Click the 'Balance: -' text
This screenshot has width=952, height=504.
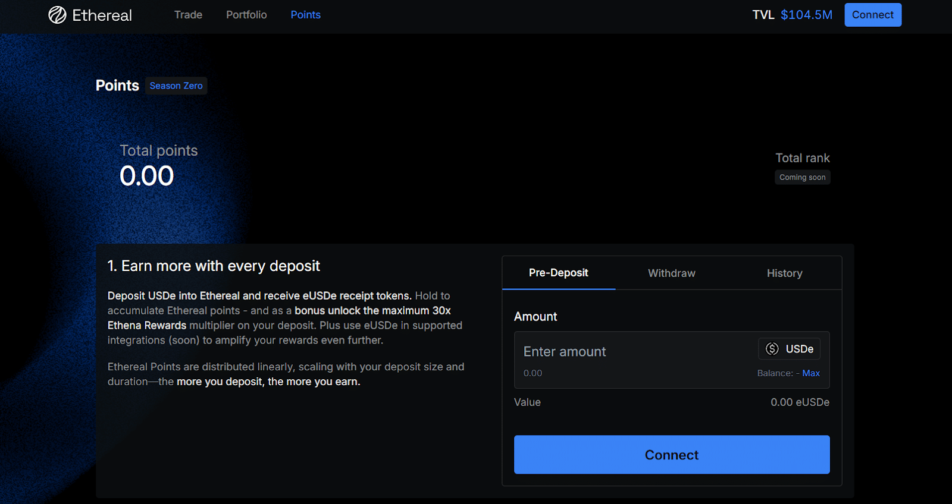[x=778, y=373]
